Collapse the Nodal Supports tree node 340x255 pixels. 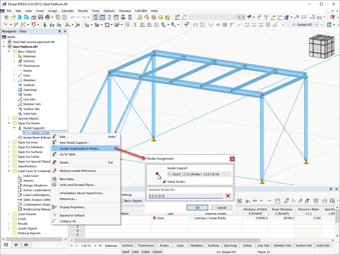(x=14, y=128)
